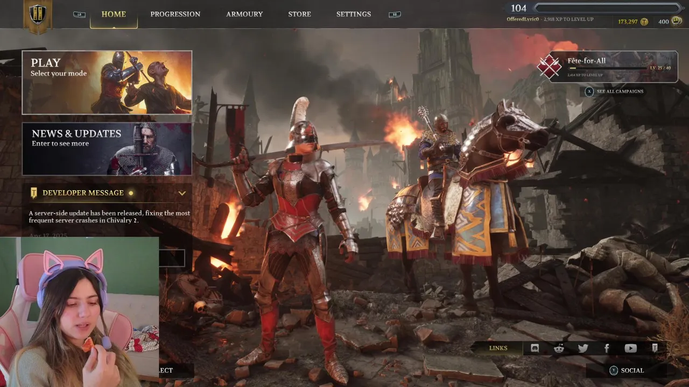Switch to the Home tab
689x387 pixels.
click(114, 14)
